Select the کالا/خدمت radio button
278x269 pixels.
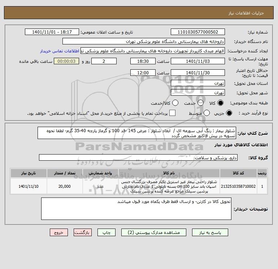pos(175,103)
